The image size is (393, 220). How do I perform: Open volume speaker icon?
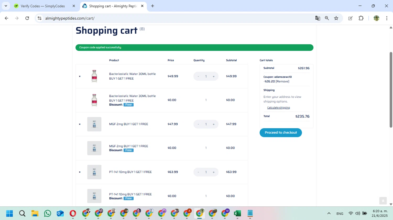click(358, 213)
